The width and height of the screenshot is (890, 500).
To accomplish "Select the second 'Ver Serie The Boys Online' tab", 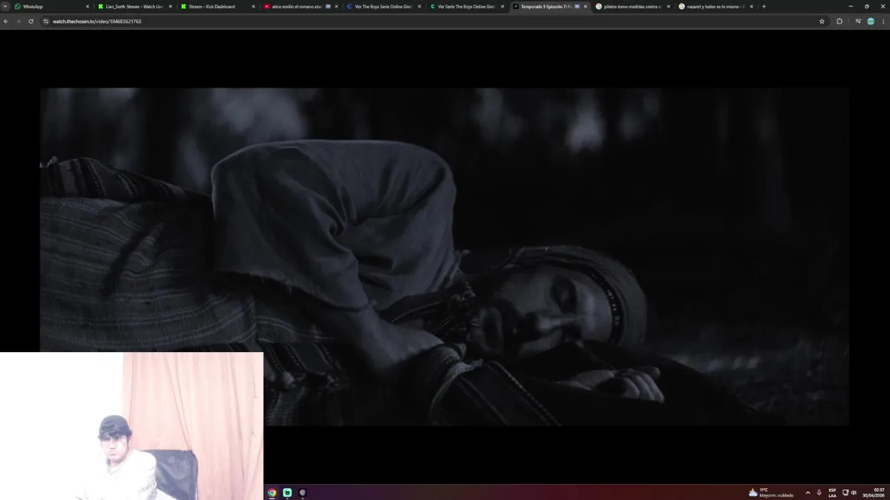I will 466,6.
